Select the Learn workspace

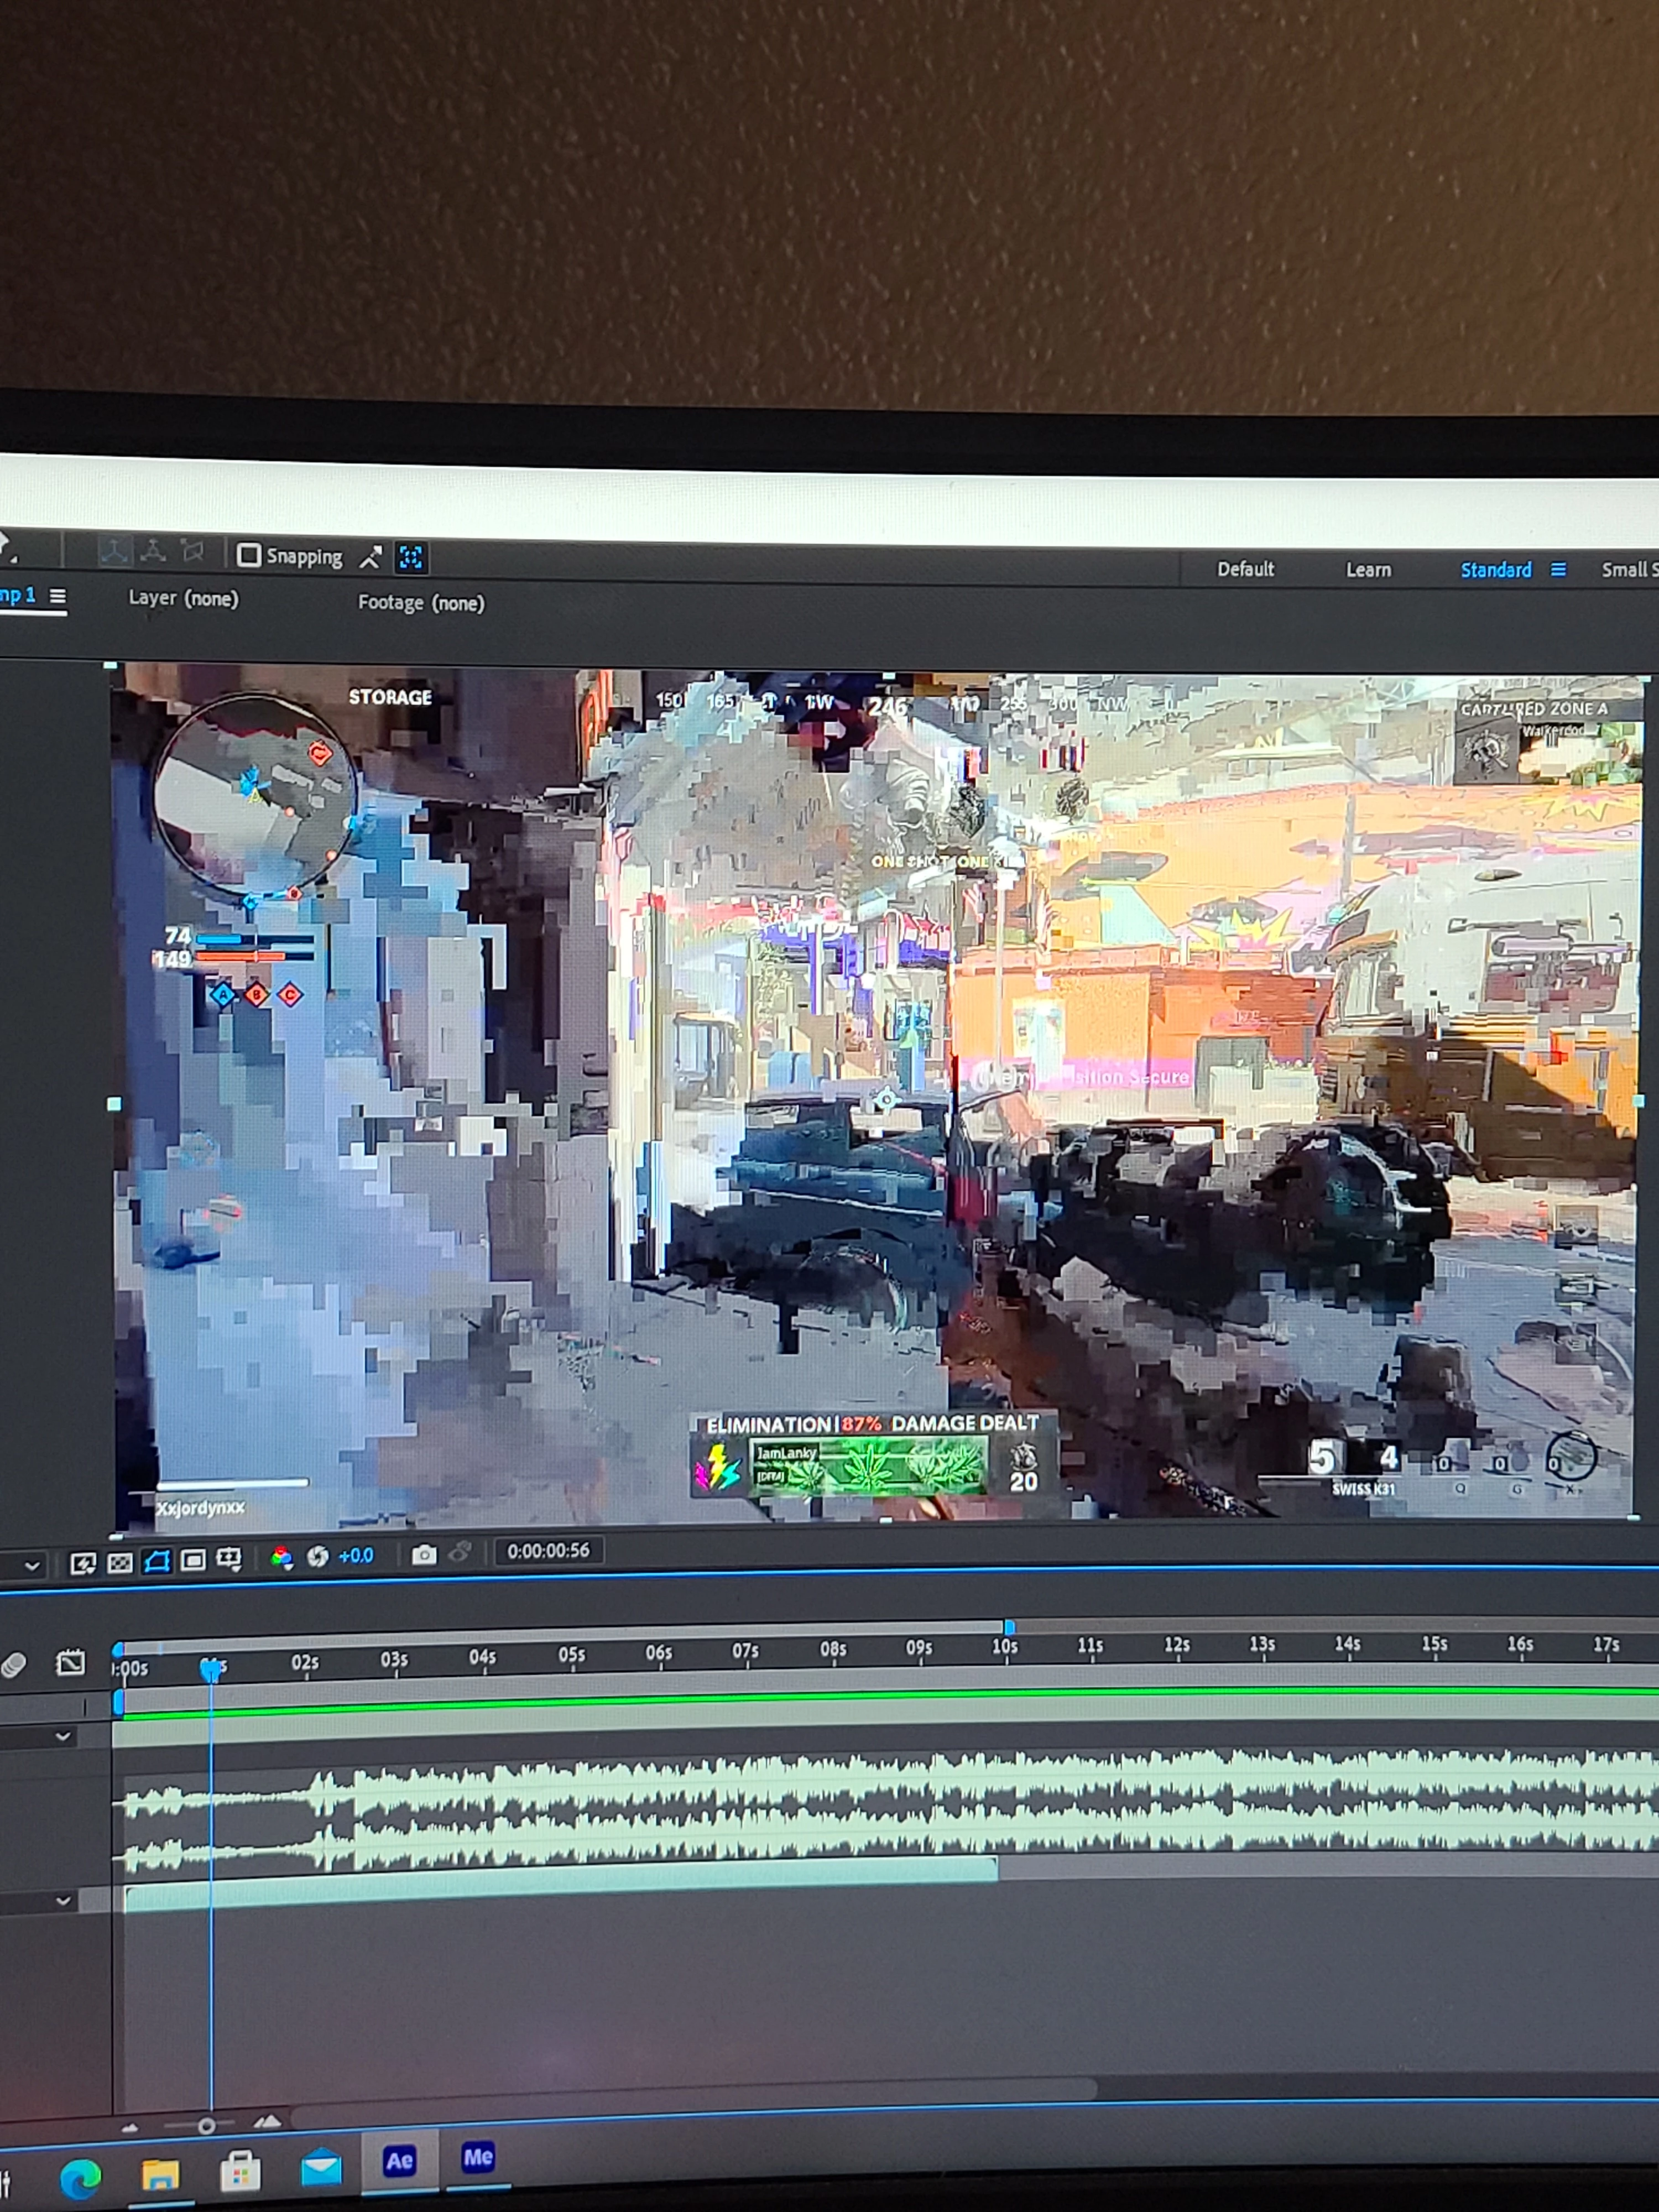coord(1368,570)
